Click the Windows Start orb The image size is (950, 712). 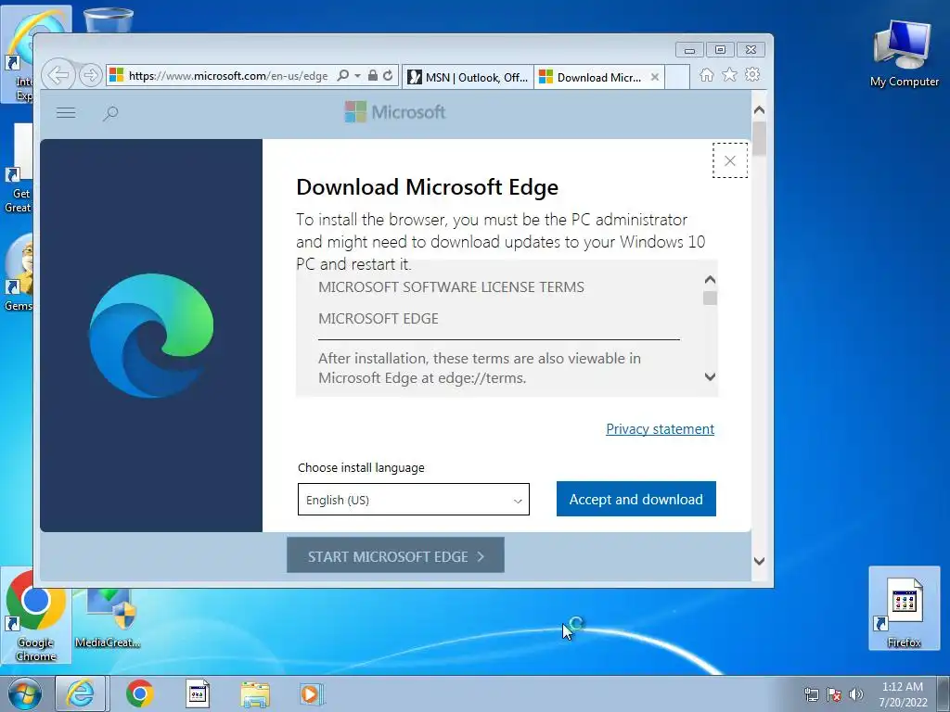point(24,693)
